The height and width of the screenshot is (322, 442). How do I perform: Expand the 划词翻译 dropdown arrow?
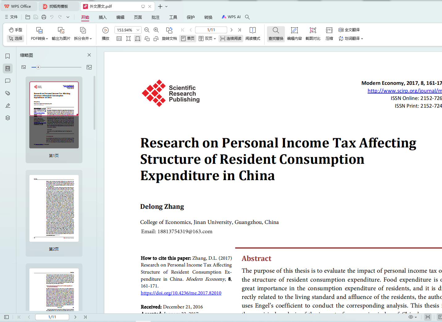(x=362, y=39)
